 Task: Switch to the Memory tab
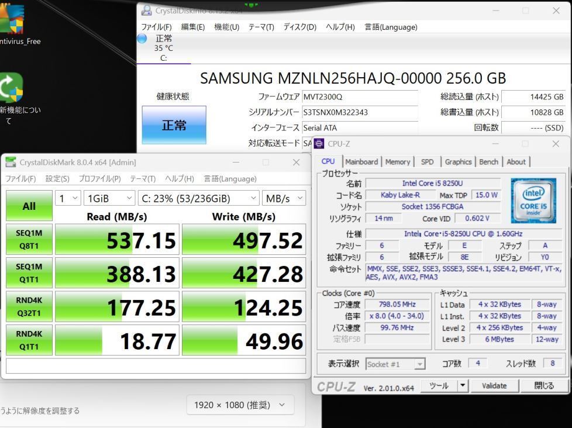[x=398, y=162]
